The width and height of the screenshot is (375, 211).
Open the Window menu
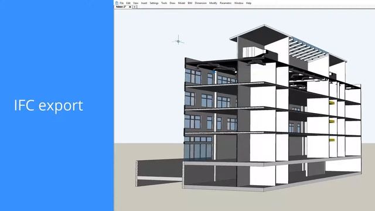pyautogui.click(x=238, y=3)
